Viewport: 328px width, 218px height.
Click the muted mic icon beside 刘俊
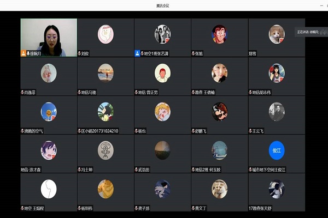coord(80,53)
